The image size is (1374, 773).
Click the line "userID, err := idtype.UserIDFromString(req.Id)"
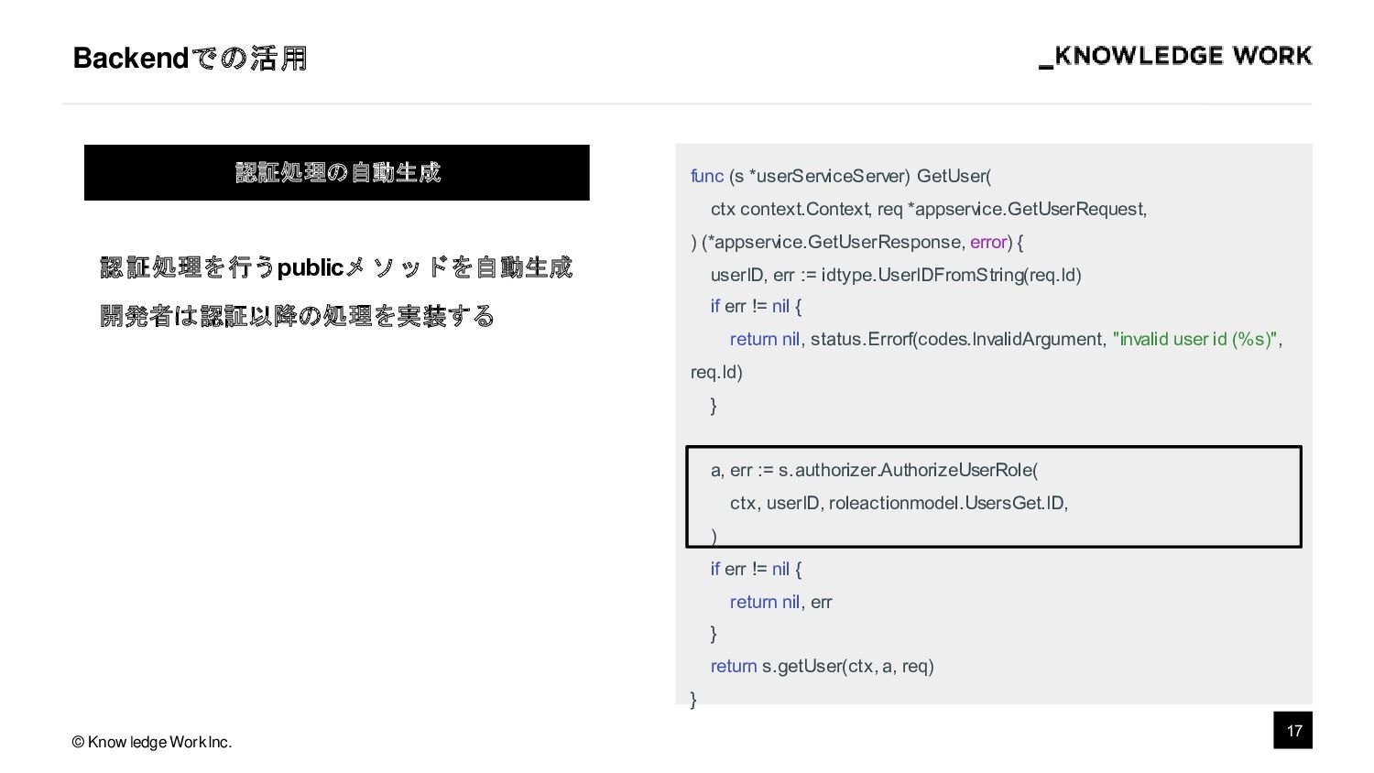[896, 275]
